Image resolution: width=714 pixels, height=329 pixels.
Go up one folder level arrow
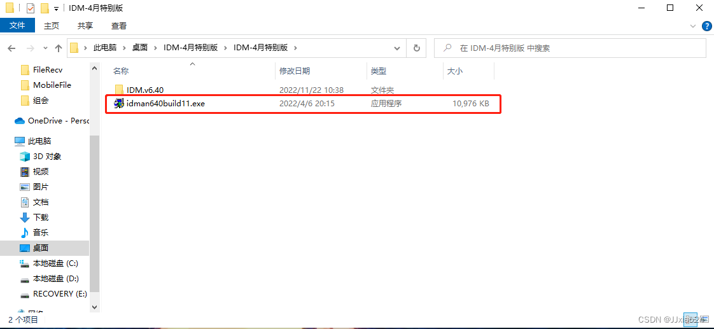tap(59, 48)
